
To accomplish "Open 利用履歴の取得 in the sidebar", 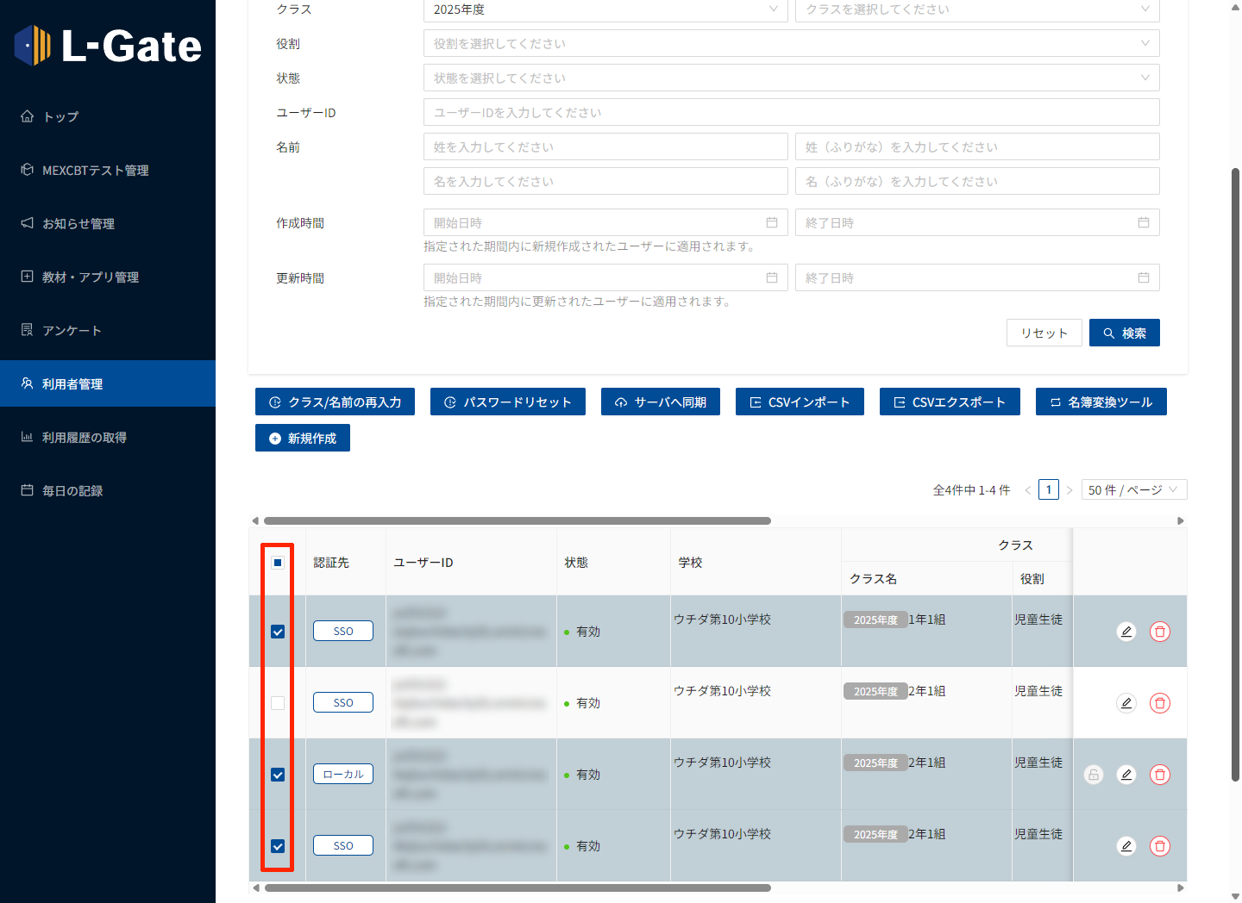I will tap(85, 438).
